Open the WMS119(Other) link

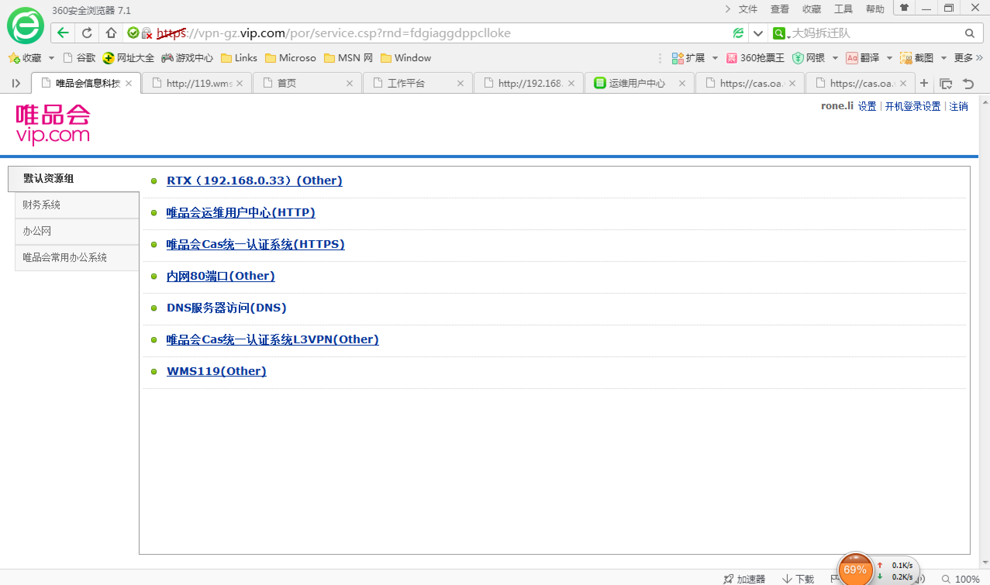click(217, 372)
